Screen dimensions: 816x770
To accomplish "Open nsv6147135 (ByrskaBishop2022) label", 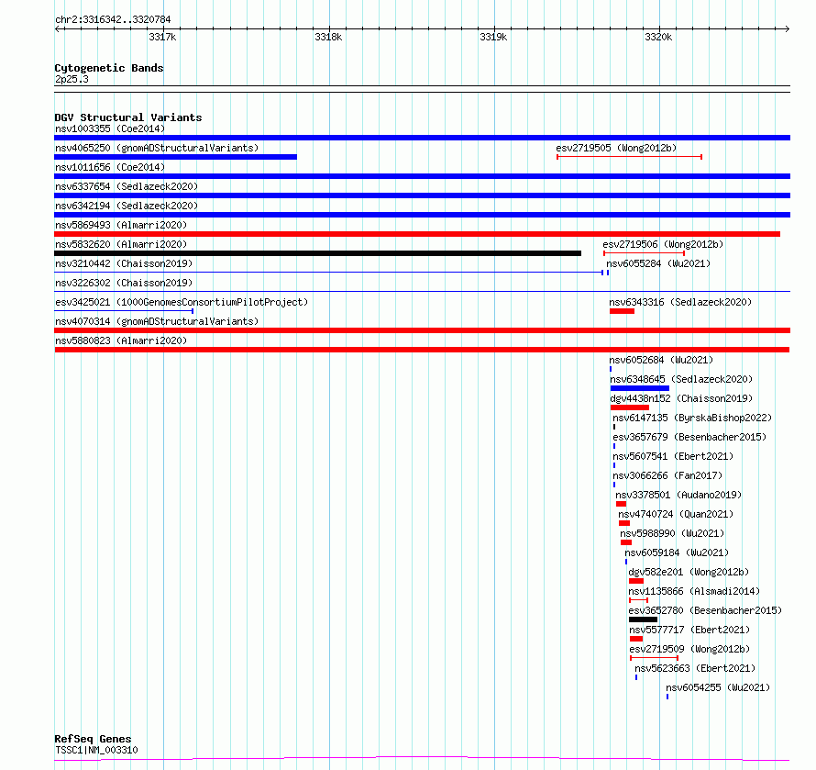I will (692, 418).
